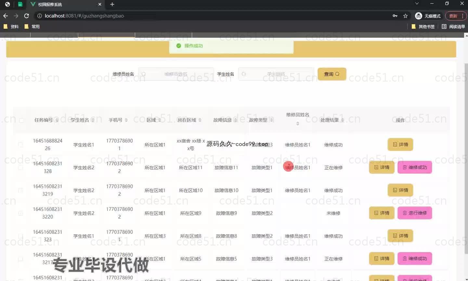Sort by 手机号 column arrows
The height and width of the screenshot is (281, 468).
[x=126, y=120]
